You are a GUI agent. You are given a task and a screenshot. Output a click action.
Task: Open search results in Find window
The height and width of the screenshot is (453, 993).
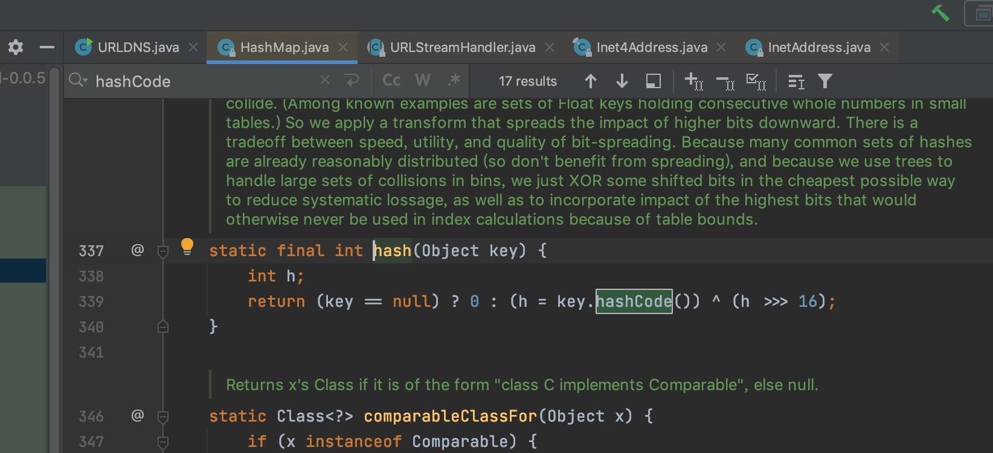click(x=796, y=81)
